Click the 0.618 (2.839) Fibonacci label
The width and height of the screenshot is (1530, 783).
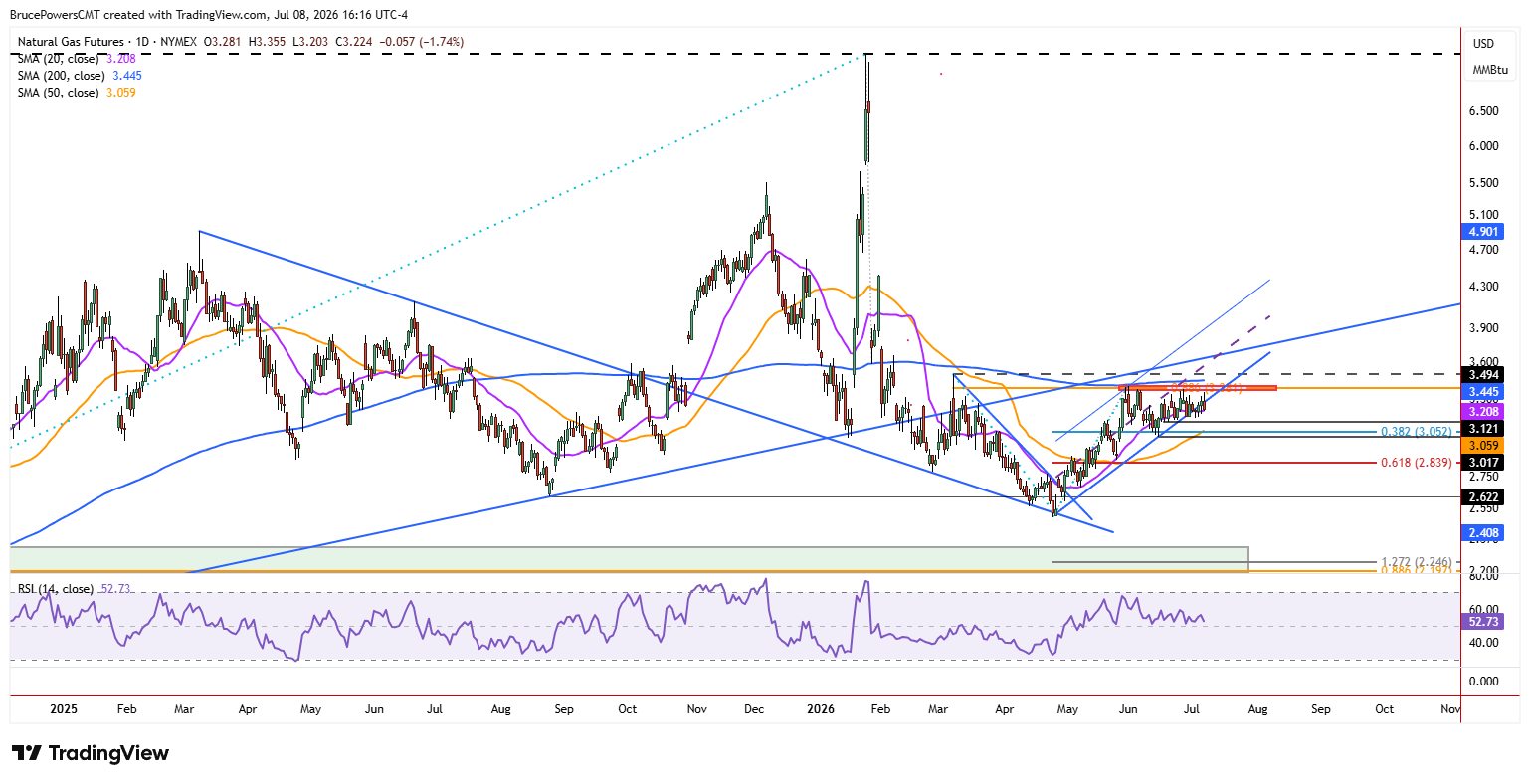coord(1417,463)
